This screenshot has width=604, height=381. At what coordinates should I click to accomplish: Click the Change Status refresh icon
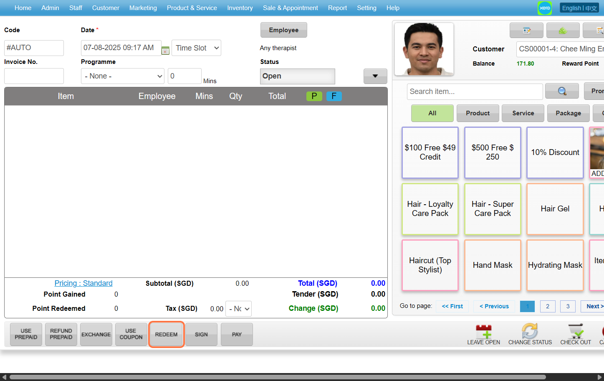[530, 332]
